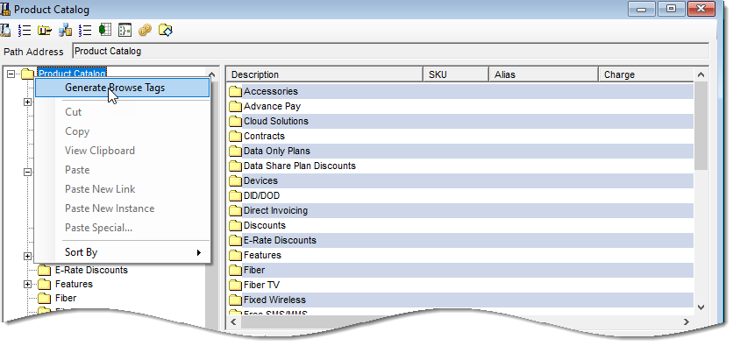The width and height of the screenshot is (733, 346).
Task: Click the gold coins toolbar icon
Action: pos(146,31)
